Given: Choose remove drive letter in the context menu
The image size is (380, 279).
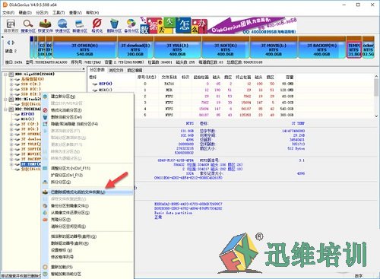Looking at the screenshot, I should (x=87, y=243).
